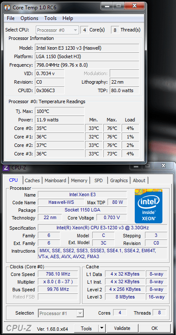Switch to the SPD tab in CPU-Z

click(x=99, y=180)
